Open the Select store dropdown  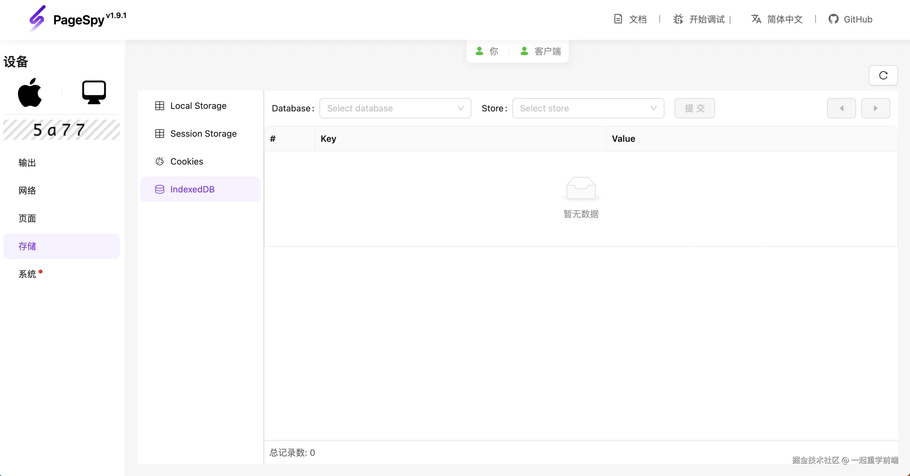pos(588,108)
